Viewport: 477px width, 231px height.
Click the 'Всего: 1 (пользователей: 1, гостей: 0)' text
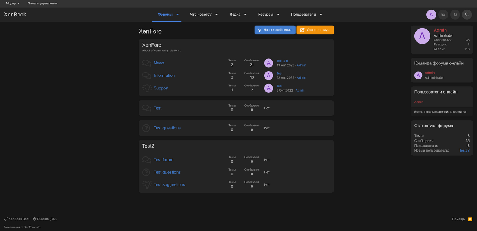click(x=440, y=112)
